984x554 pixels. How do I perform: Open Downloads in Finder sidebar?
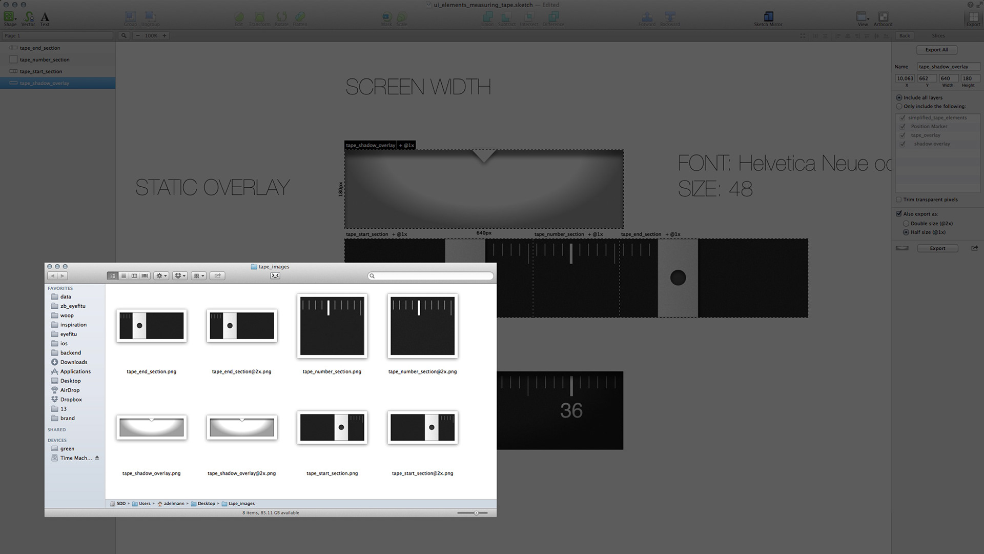pos(74,362)
